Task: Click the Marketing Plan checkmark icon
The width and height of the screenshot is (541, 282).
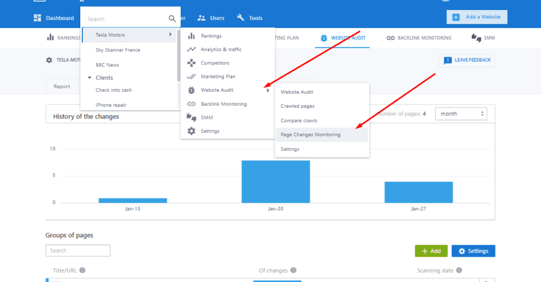Action: 191,76
